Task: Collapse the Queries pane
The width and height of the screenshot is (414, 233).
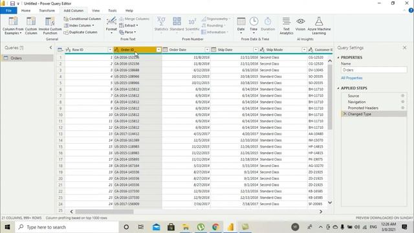Action: (x=50, y=47)
